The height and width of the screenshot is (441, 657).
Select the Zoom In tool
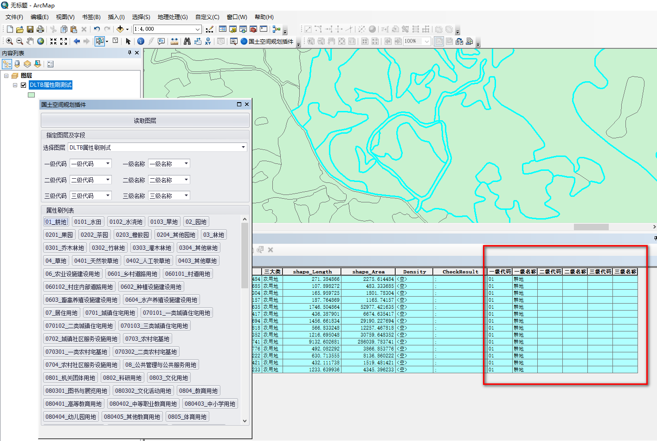[x=9, y=41]
